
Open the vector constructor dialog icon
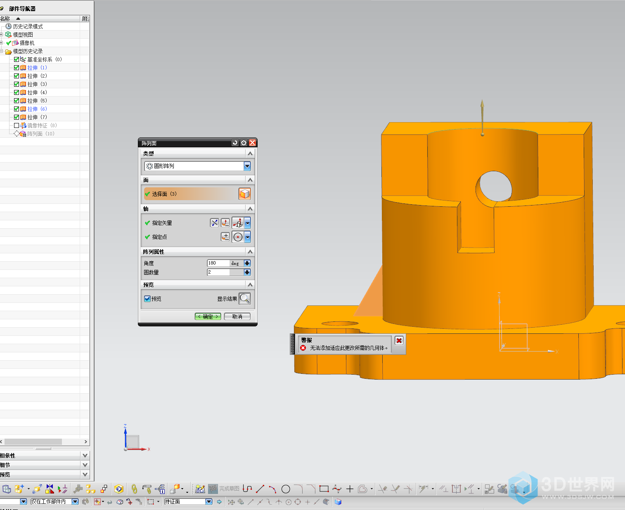(225, 223)
